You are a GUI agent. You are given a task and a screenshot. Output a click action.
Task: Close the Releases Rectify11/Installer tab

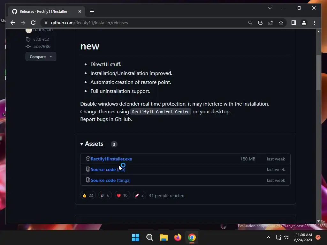pyautogui.click(x=80, y=11)
